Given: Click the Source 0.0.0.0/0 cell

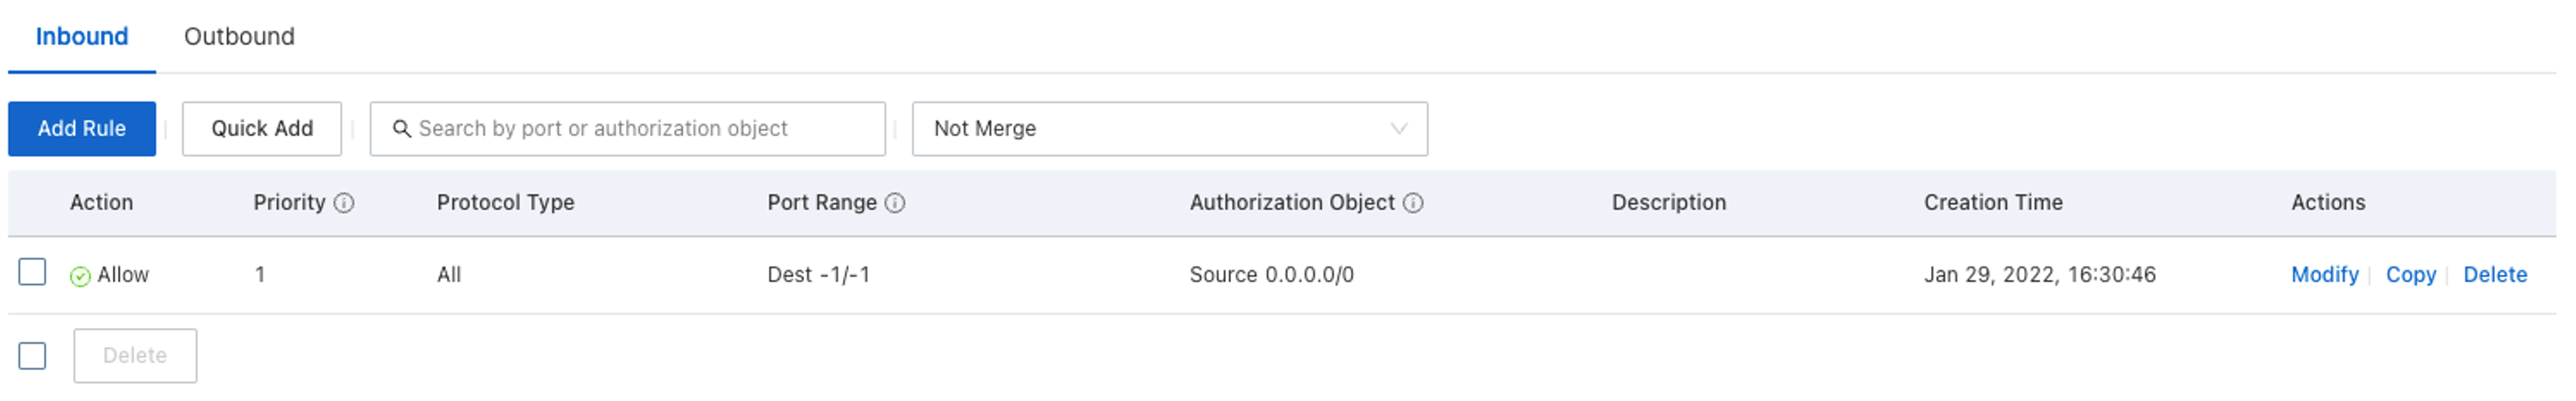Looking at the screenshot, I should click(x=1271, y=275).
